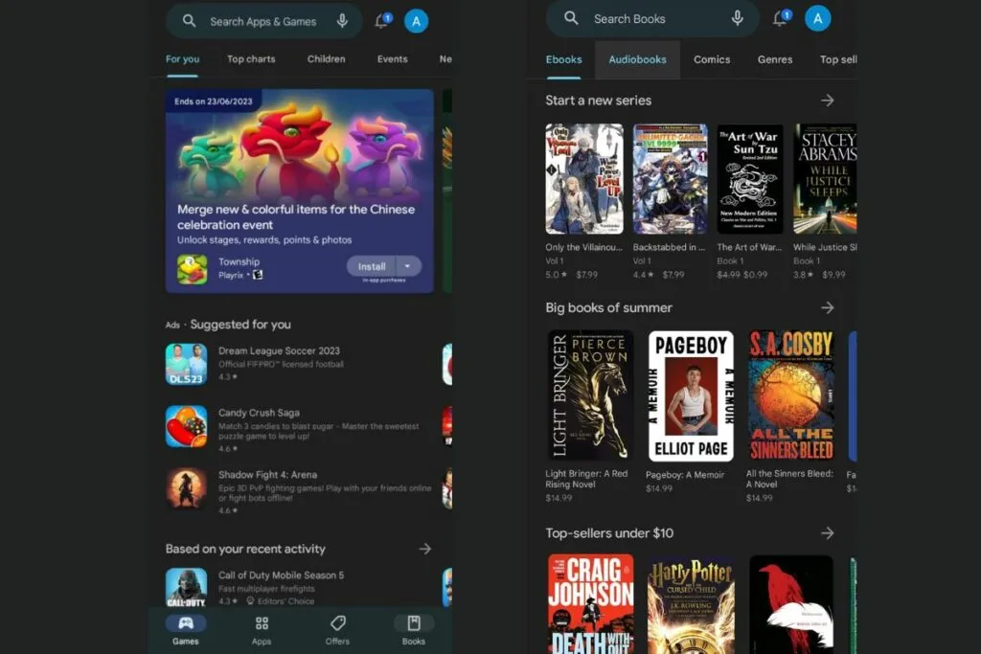Viewport: 981px width, 654px height.
Task: Select Games in bottom navigation
Action: [186, 630]
